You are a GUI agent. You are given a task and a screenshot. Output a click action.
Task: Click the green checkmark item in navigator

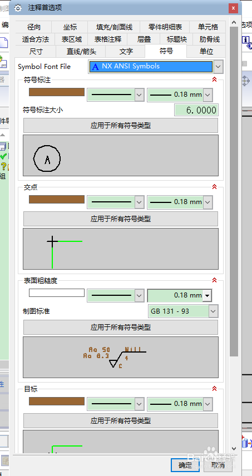click(x=3, y=157)
